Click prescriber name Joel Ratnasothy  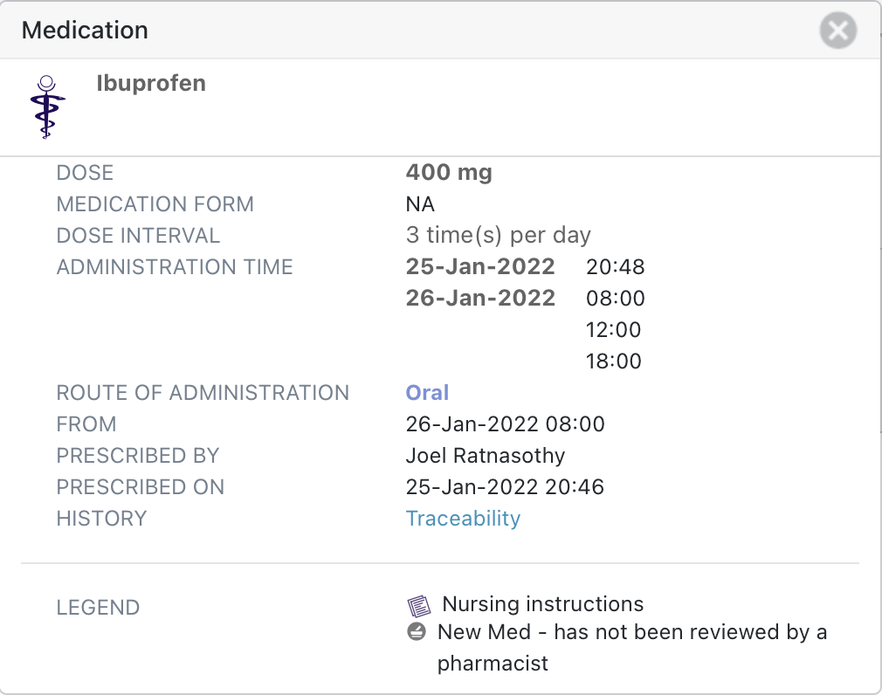(x=485, y=456)
